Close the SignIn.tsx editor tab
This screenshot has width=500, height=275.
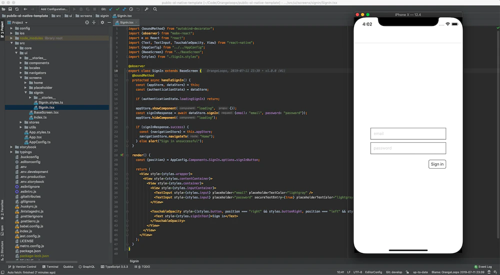tap(136, 22)
